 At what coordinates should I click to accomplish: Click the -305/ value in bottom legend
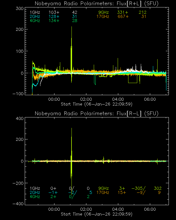[x=138, y=188]
